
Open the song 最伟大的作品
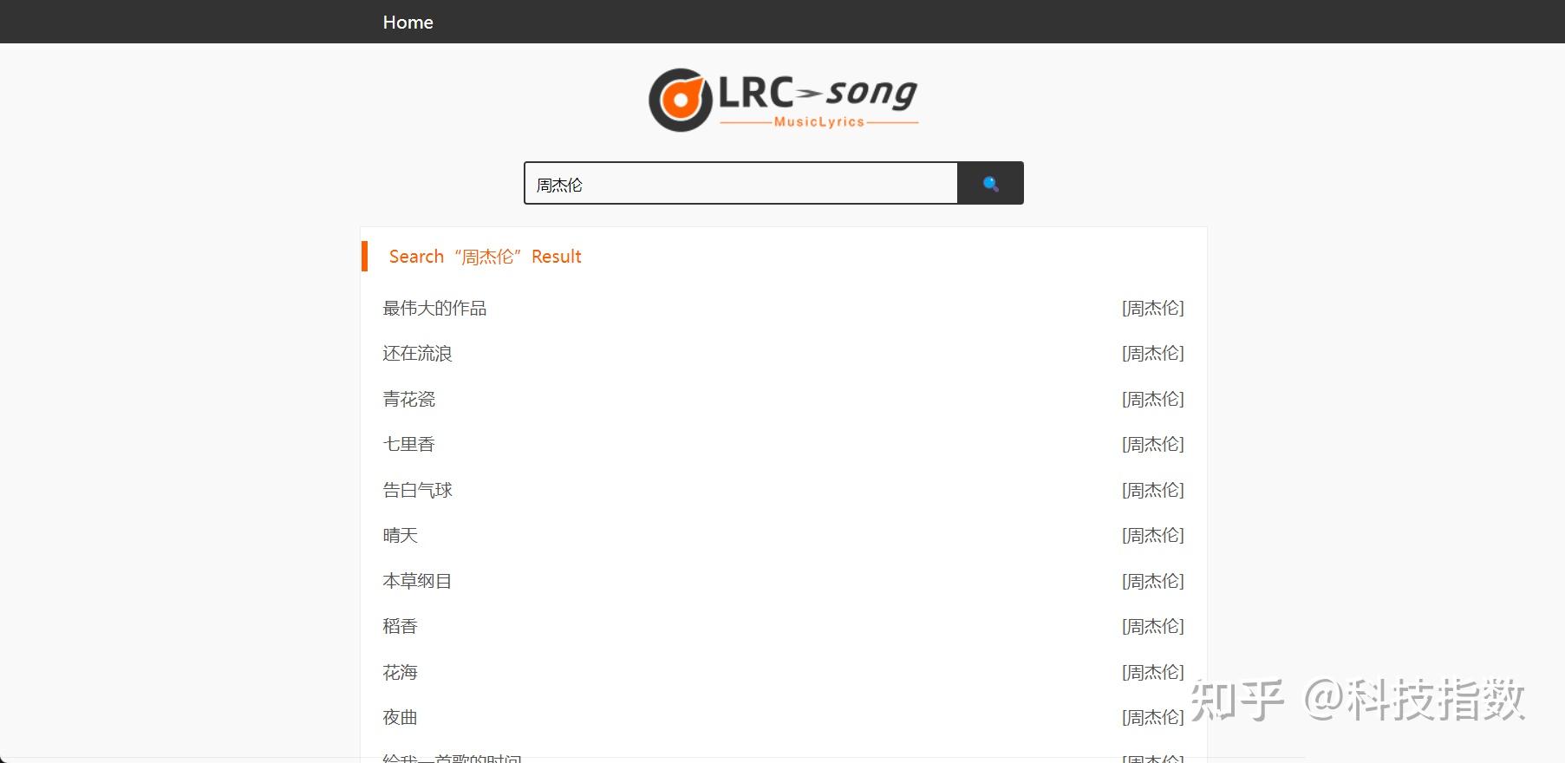(434, 308)
